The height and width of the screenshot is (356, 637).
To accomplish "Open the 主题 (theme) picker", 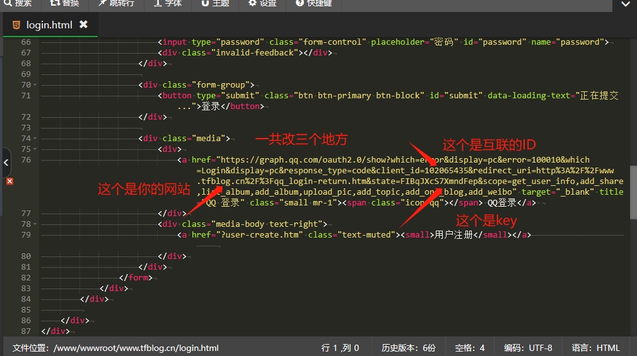I will click(216, 4).
